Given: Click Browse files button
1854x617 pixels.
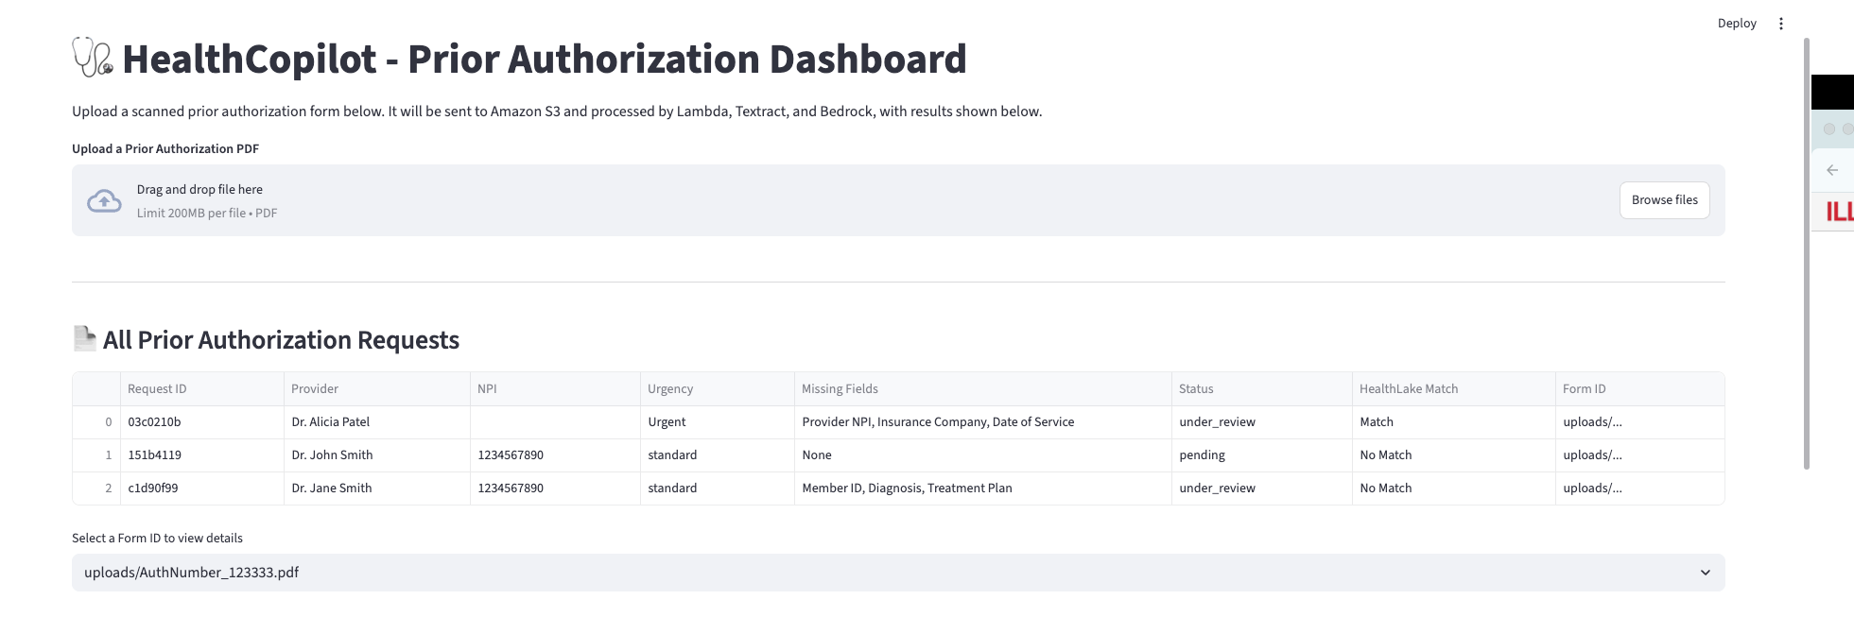Looking at the screenshot, I should coord(1664,200).
